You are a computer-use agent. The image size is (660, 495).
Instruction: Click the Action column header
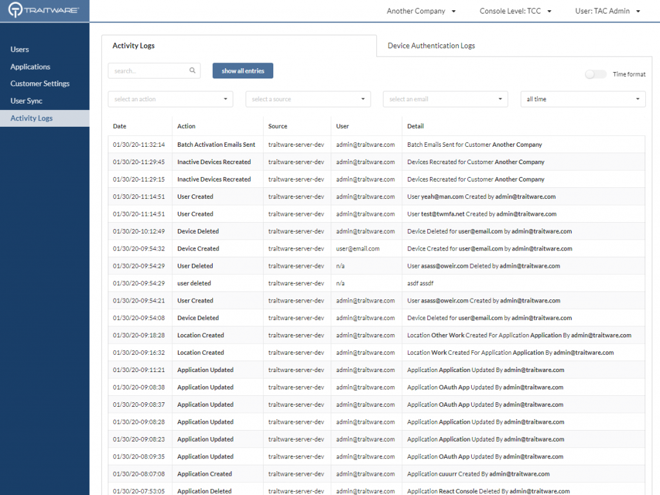pyautogui.click(x=186, y=126)
